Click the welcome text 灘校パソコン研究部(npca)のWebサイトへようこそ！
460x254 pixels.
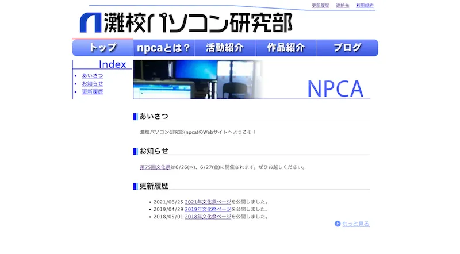(x=198, y=132)
